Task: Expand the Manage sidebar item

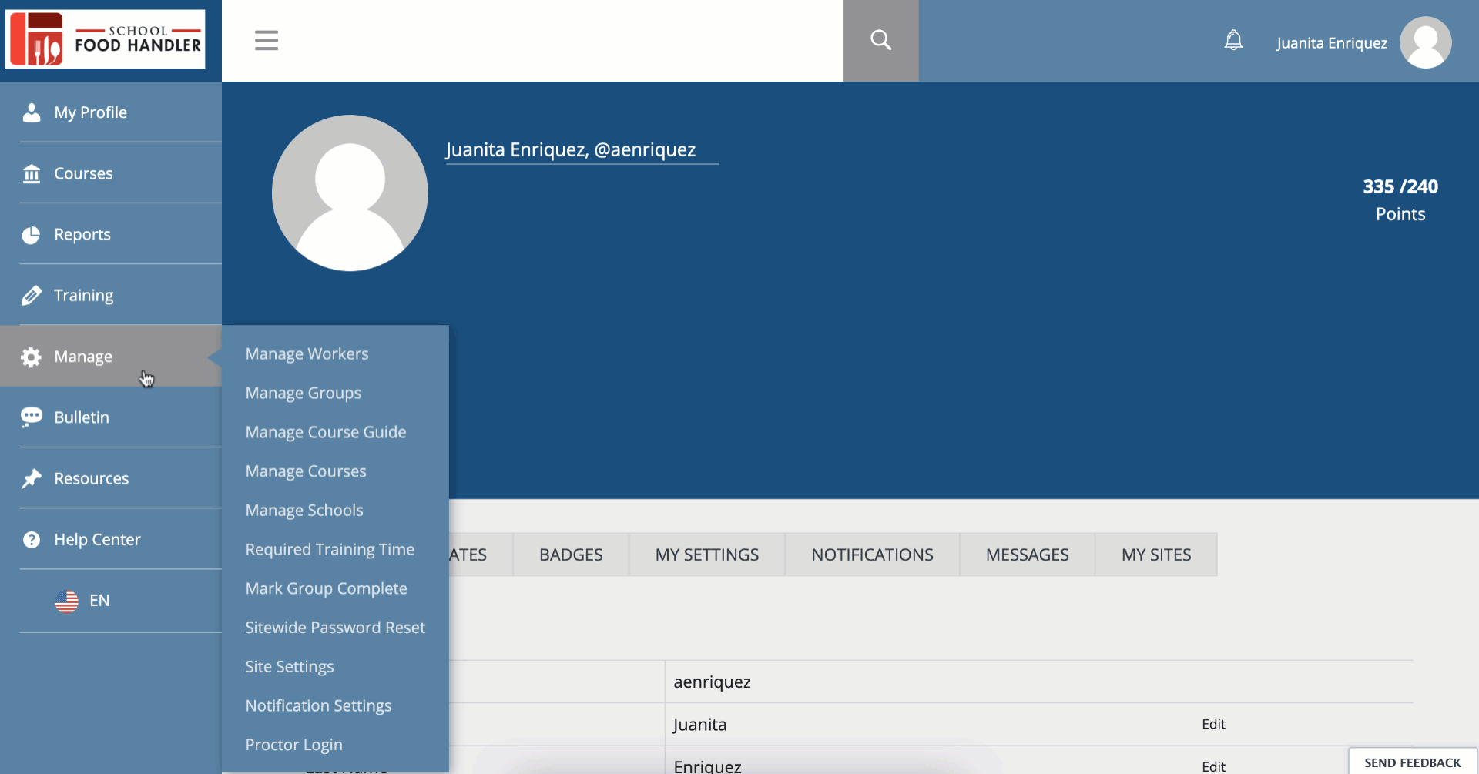Action: coord(111,356)
